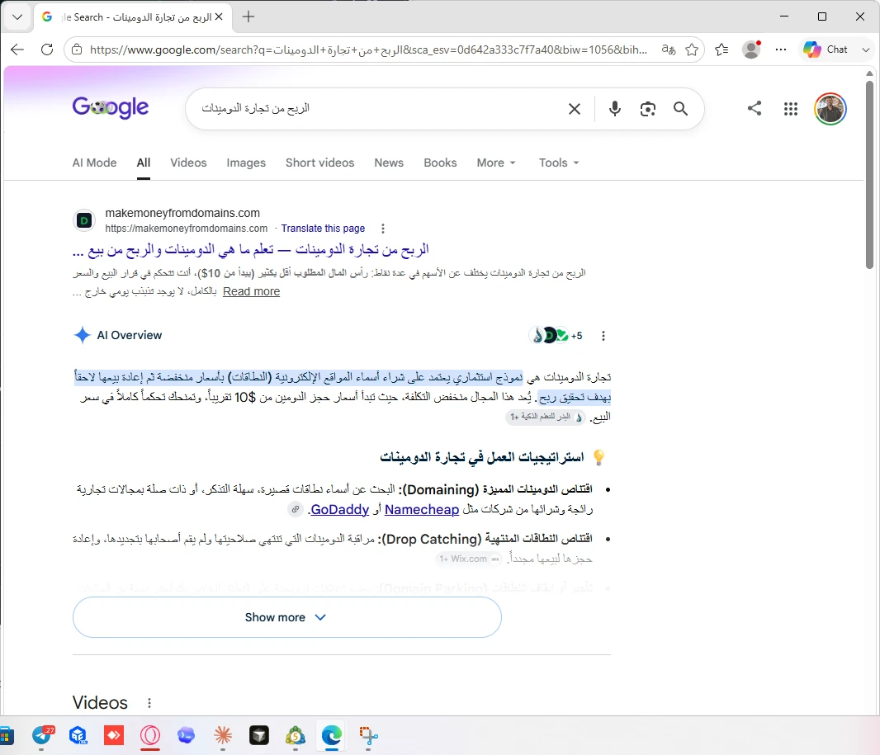Open Copilot Chat button
This screenshot has width=880, height=755.
point(825,50)
